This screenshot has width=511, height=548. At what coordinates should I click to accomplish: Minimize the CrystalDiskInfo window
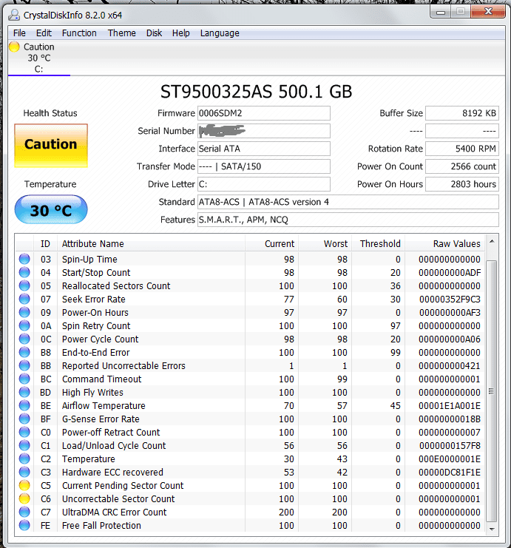[441, 13]
